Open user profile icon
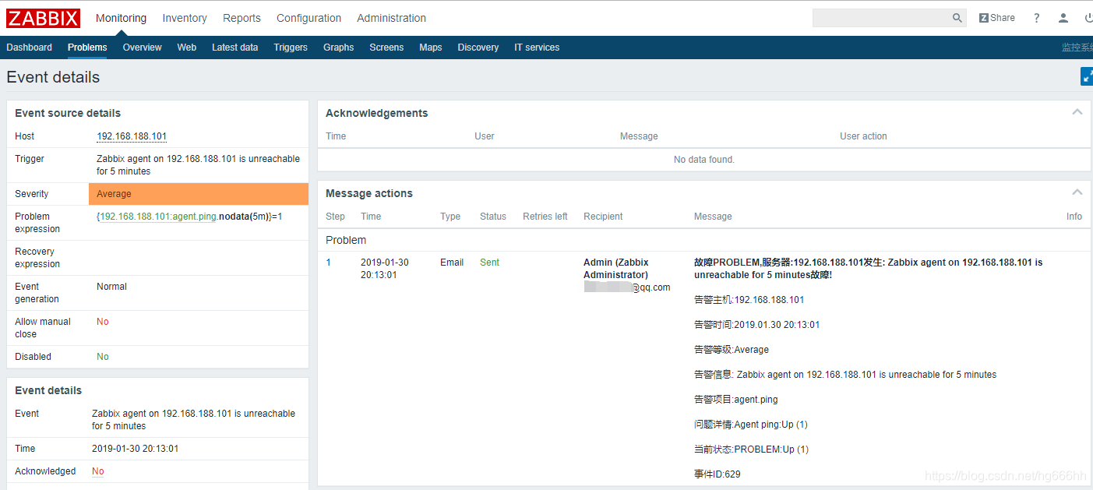The width and height of the screenshot is (1093, 490). [1063, 18]
